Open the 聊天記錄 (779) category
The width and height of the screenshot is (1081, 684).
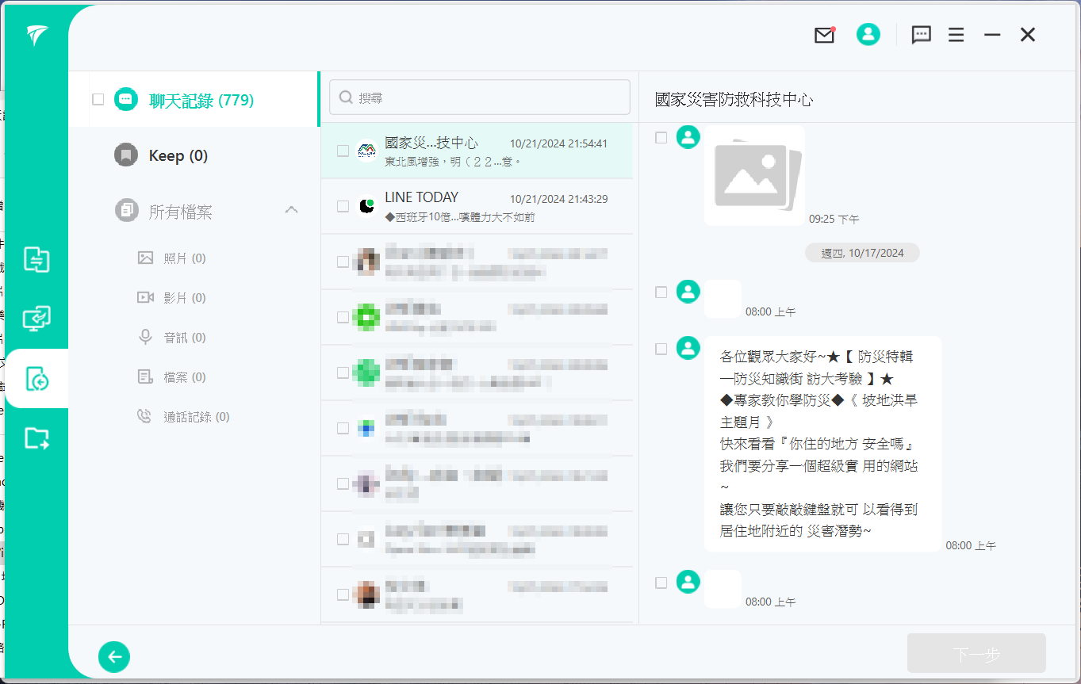[201, 100]
